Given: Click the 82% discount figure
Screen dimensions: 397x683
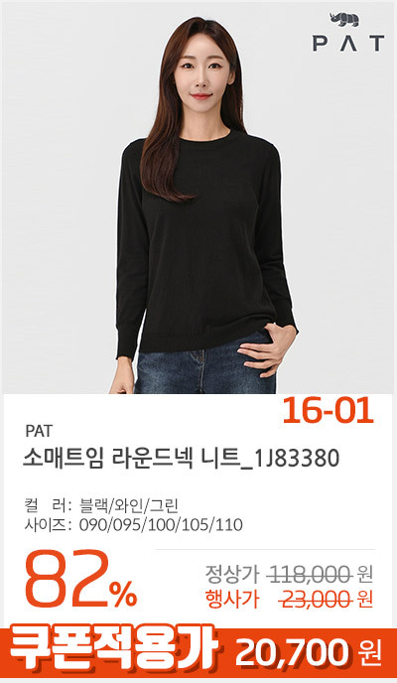Looking at the screenshot, I should (x=81, y=580).
